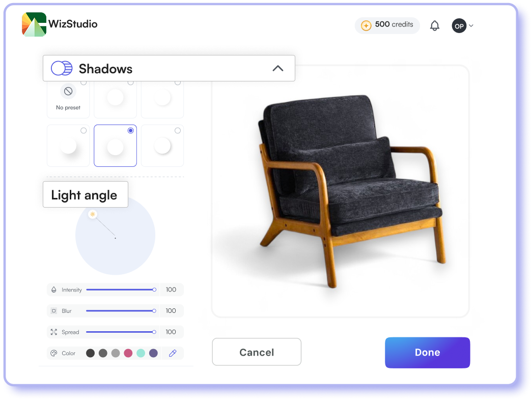This screenshot has width=531, height=405.
Task: Click the Blur value field showing 100
Action: pos(171,311)
